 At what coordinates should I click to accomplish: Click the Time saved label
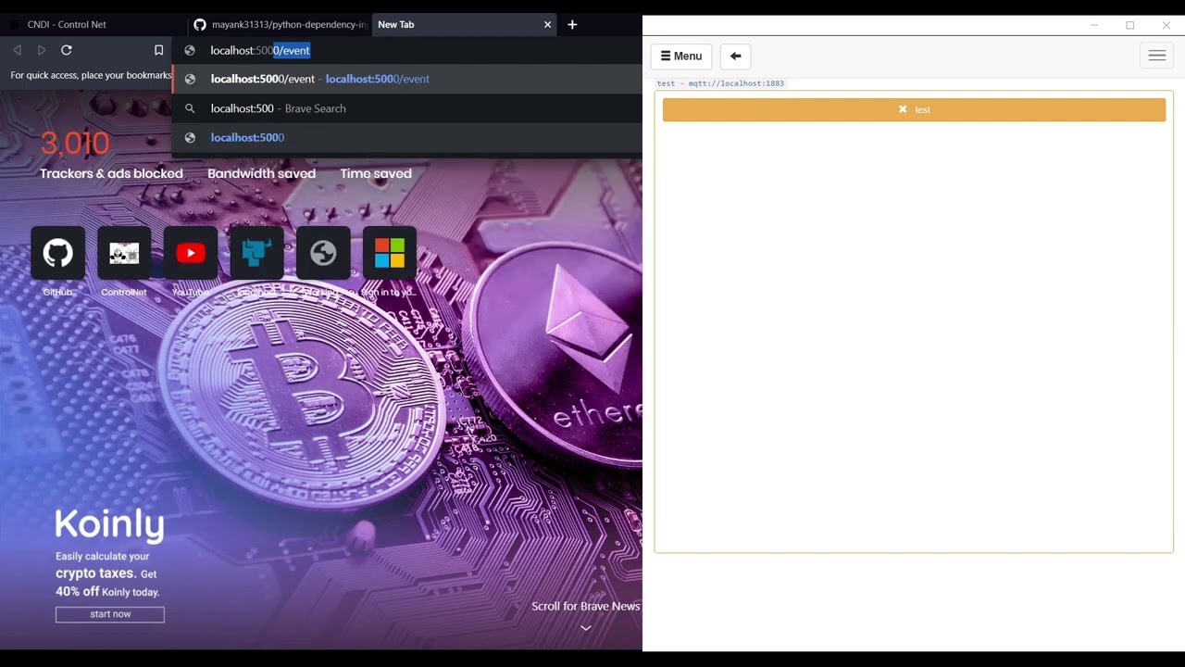point(376,173)
